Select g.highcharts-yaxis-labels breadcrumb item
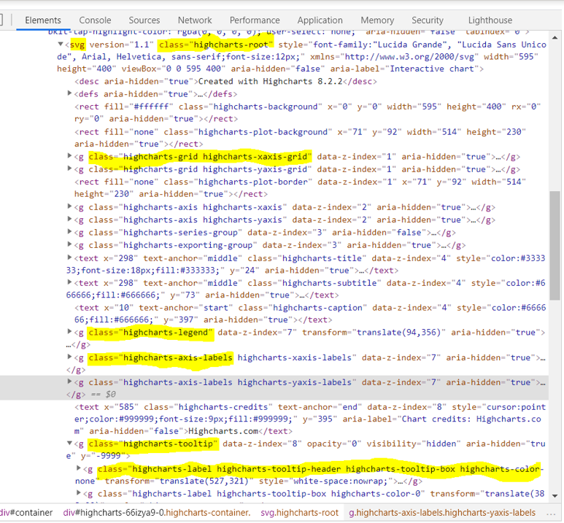The image size is (564, 523). (x=442, y=513)
